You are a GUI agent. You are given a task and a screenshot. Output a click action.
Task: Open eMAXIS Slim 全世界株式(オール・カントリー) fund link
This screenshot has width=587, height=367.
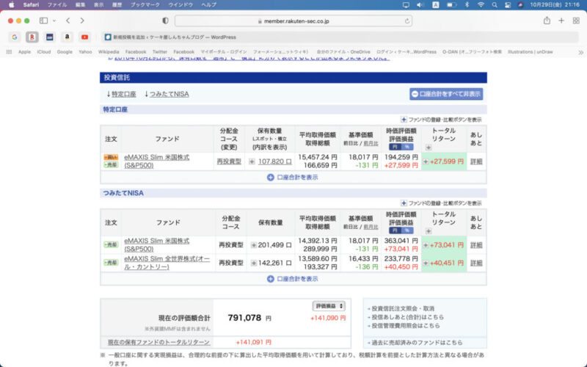pos(167,263)
